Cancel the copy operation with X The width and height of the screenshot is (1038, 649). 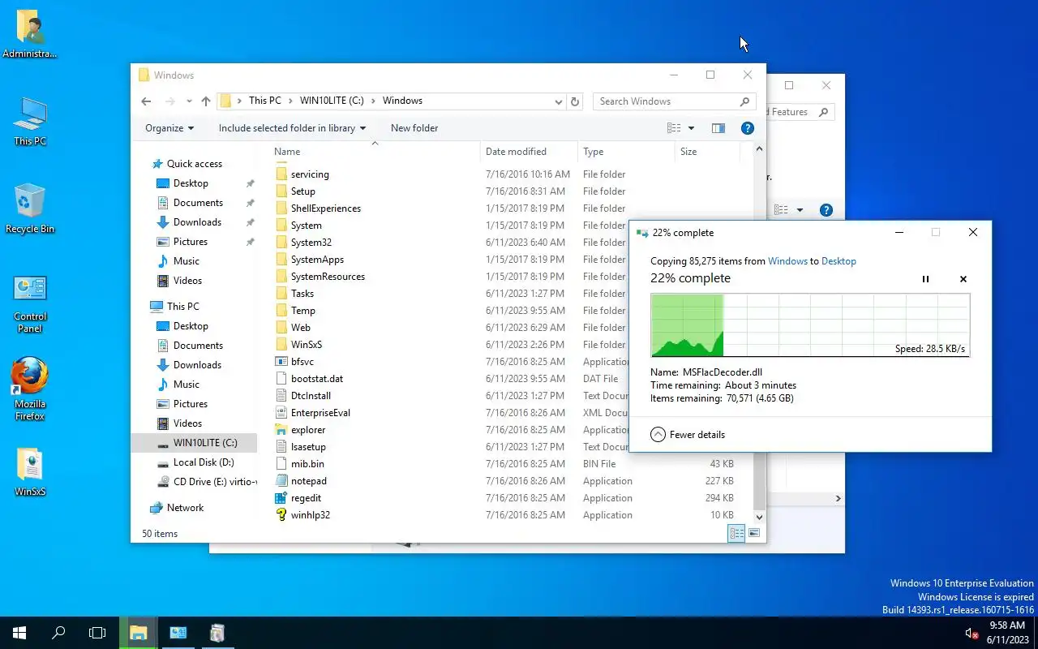point(963,279)
